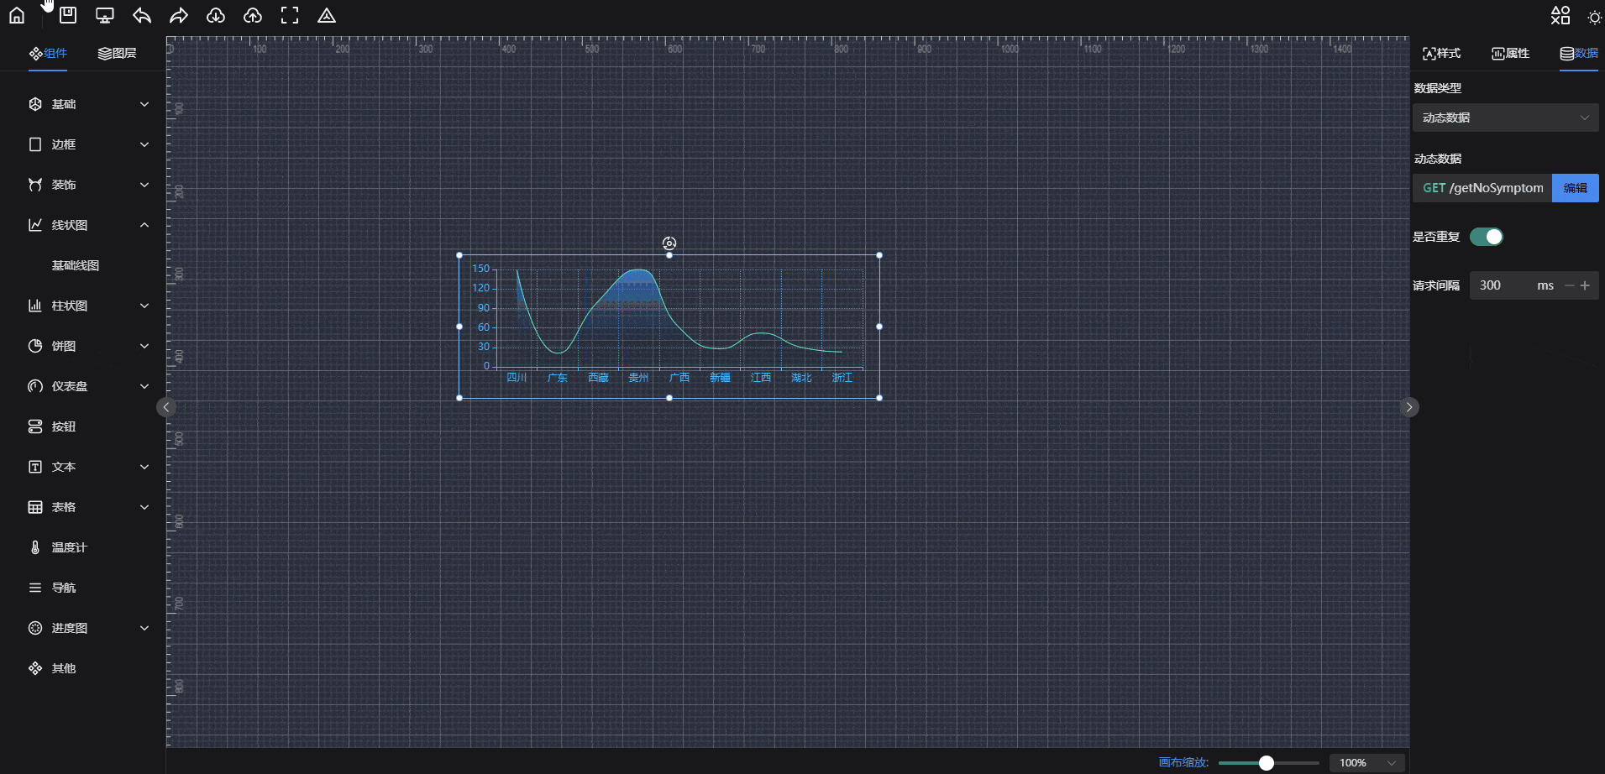Screen dimensions: 1605x774
Task: Select the 基础线图 component
Action: [x=76, y=265]
